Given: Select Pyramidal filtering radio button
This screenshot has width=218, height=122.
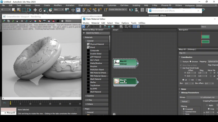Looking at the screenshot, I should click(184, 109).
